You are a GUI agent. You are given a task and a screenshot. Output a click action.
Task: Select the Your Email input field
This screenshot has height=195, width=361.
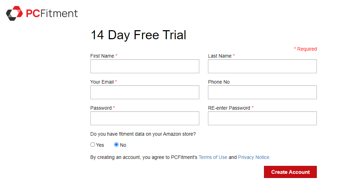(145, 92)
